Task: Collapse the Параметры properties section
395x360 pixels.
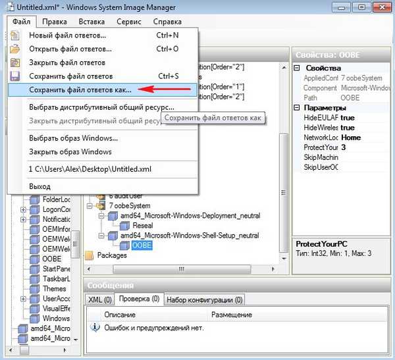Action: point(297,108)
